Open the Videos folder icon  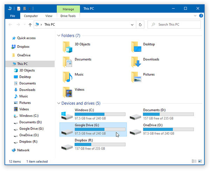tap(67, 92)
